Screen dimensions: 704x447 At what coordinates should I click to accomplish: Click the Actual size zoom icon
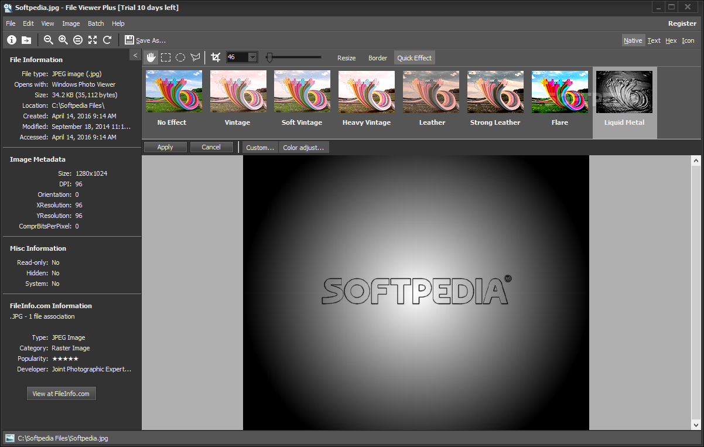tap(78, 40)
